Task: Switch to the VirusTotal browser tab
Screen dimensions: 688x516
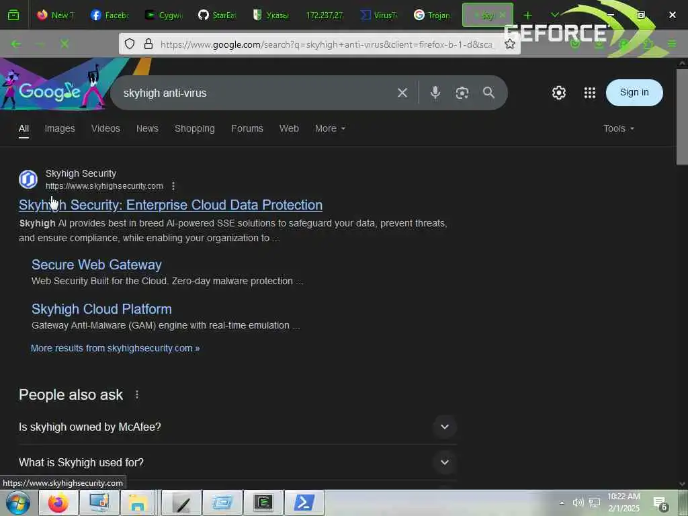Action: [379, 15]
